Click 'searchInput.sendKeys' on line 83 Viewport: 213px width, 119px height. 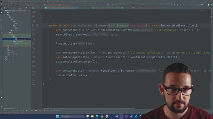(72, 34)
